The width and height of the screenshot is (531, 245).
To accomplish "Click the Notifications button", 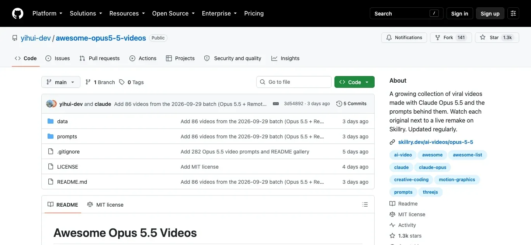I will click(x=404, y=38).
